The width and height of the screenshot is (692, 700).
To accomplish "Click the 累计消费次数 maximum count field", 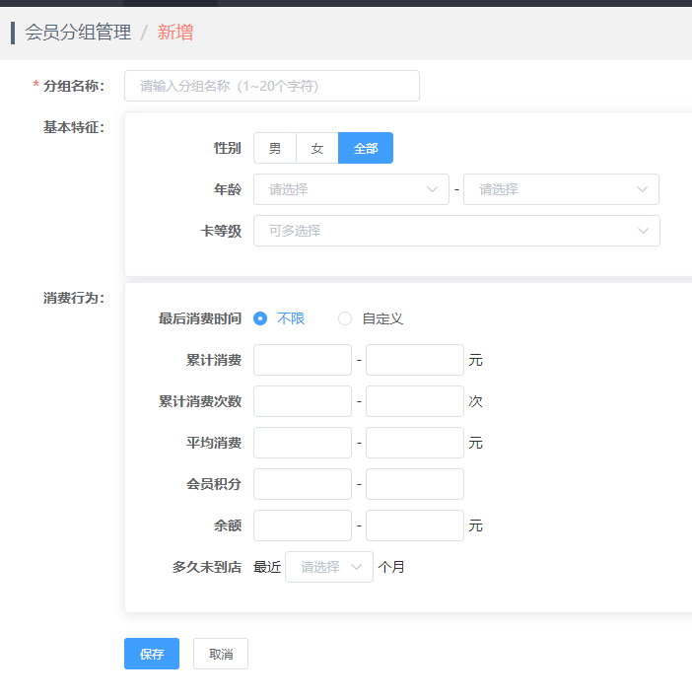I will click(415, 401).
